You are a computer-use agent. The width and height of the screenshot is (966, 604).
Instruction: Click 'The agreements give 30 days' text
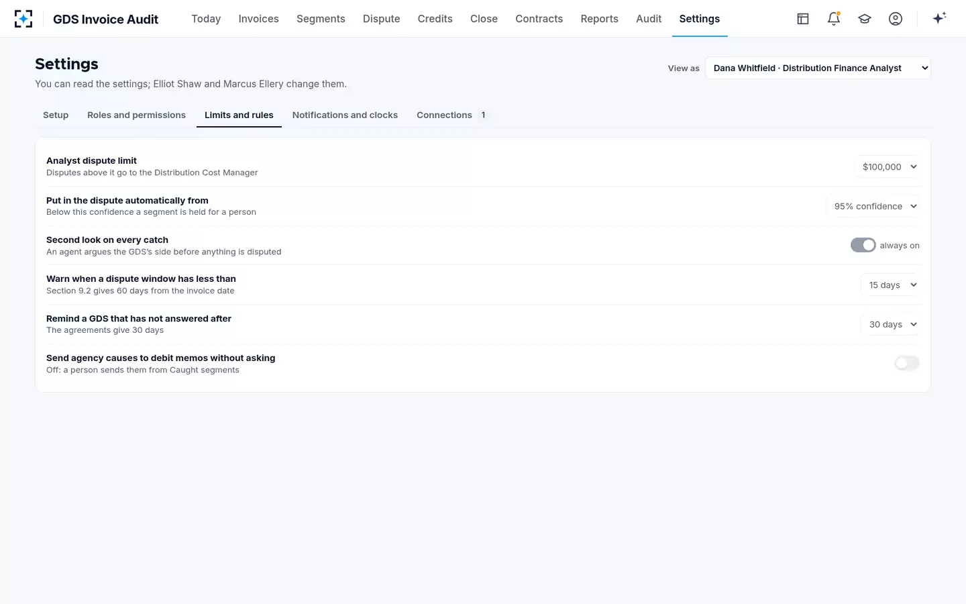105,330
